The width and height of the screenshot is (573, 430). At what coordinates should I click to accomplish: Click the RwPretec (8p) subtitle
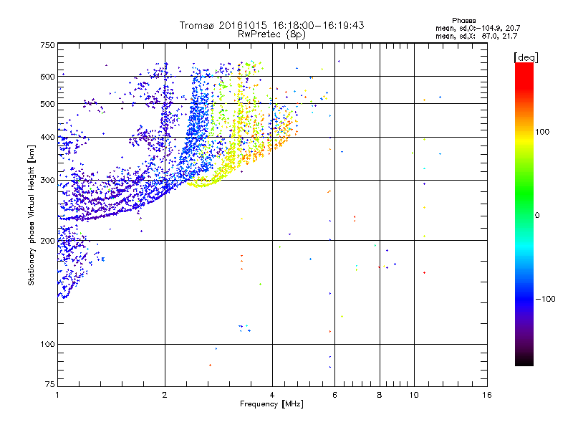click(271, 34)
